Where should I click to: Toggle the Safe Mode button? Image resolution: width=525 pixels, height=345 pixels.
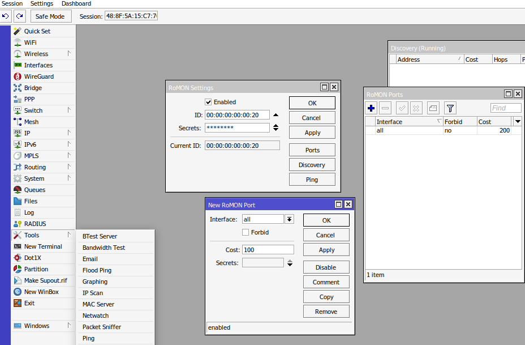[50, 16]
